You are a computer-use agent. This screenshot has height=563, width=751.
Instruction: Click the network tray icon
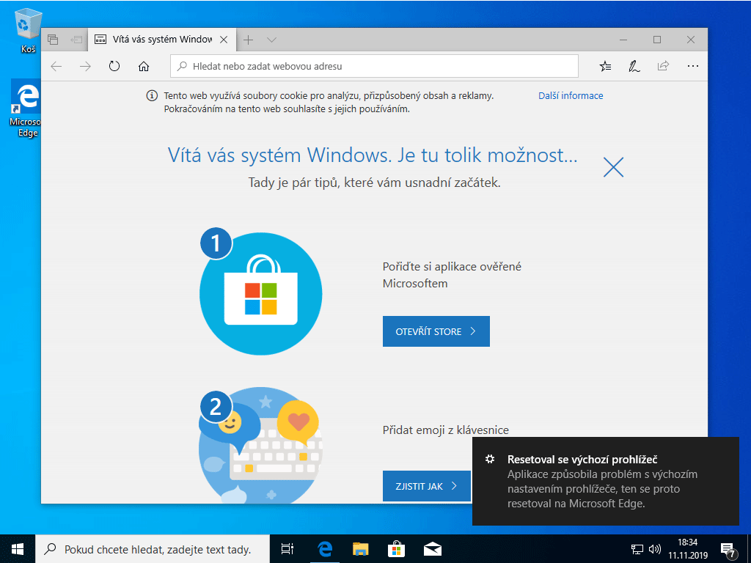tap(637, 549)
